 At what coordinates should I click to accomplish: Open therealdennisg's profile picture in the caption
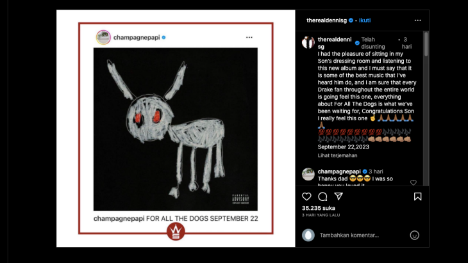[308, 42]
